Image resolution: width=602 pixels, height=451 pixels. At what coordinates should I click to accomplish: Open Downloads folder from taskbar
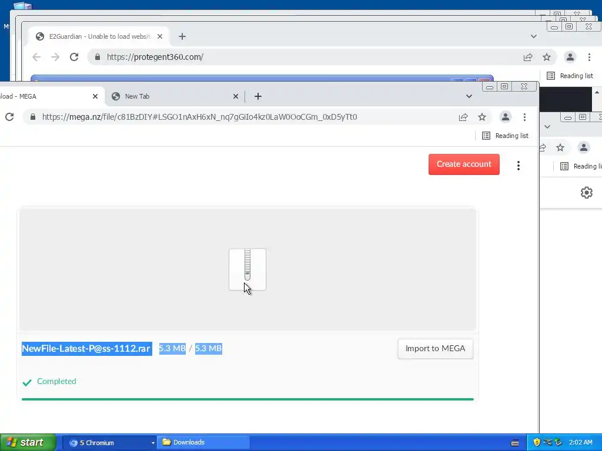tap(203, 443)
